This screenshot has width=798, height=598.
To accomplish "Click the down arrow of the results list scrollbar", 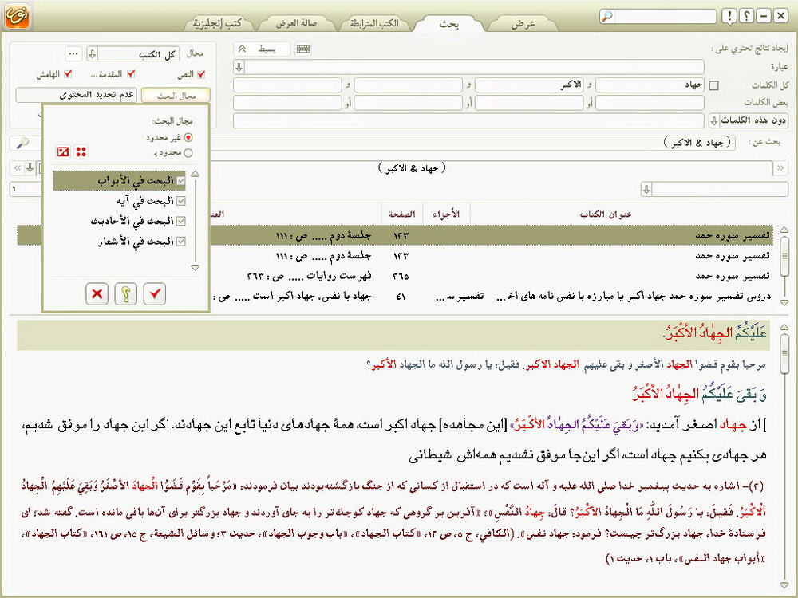I will [x=784, y=302].
